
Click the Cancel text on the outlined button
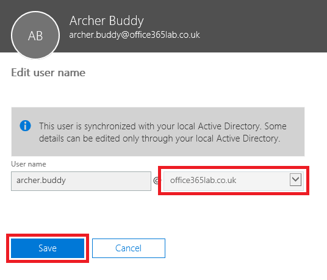coord(129,248)
